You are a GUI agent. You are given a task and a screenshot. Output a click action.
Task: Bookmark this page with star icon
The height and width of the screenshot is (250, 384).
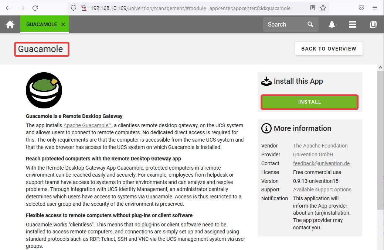point(323,8)
